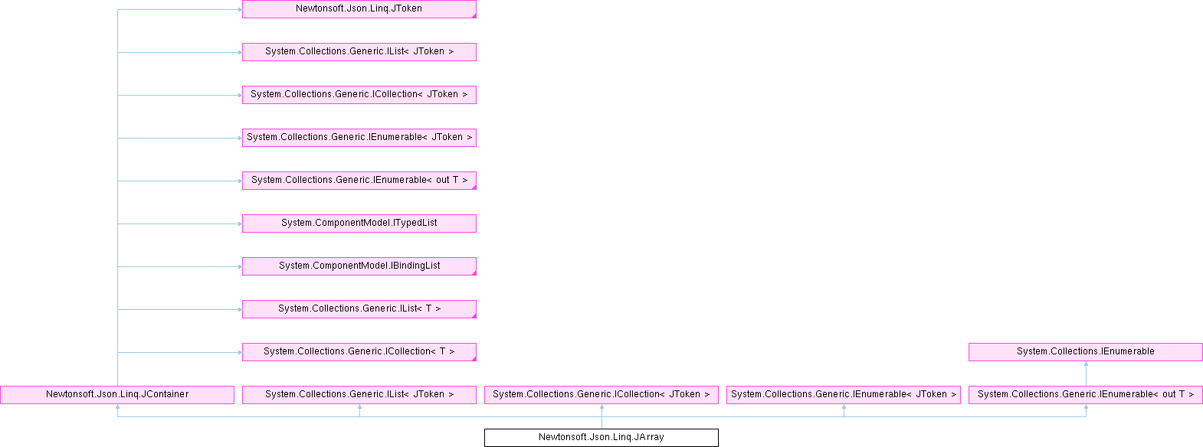Open IList< JToken > node just below JToken
Viewport: 1203px width, 447px height.
click(359, 51)
